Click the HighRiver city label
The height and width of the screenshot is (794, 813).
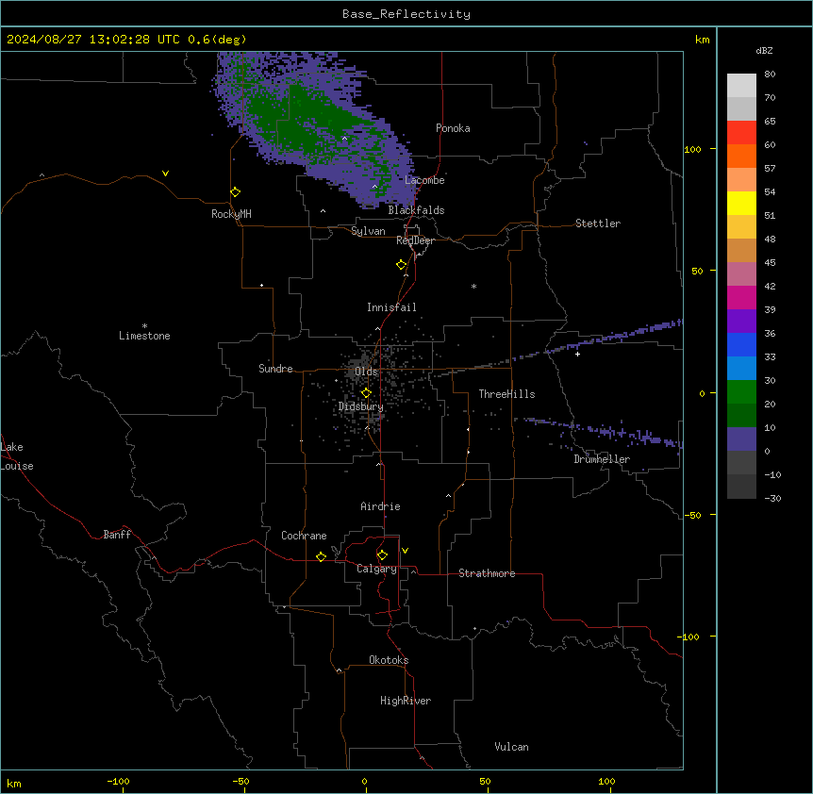point(406,701)
